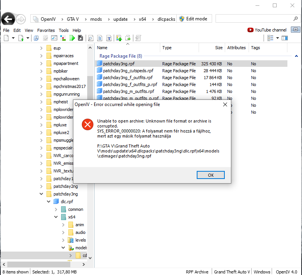Click the document with letter T icon
This screenshot has width=302, height=275.
pyautogui.click(x=109, y=38)
